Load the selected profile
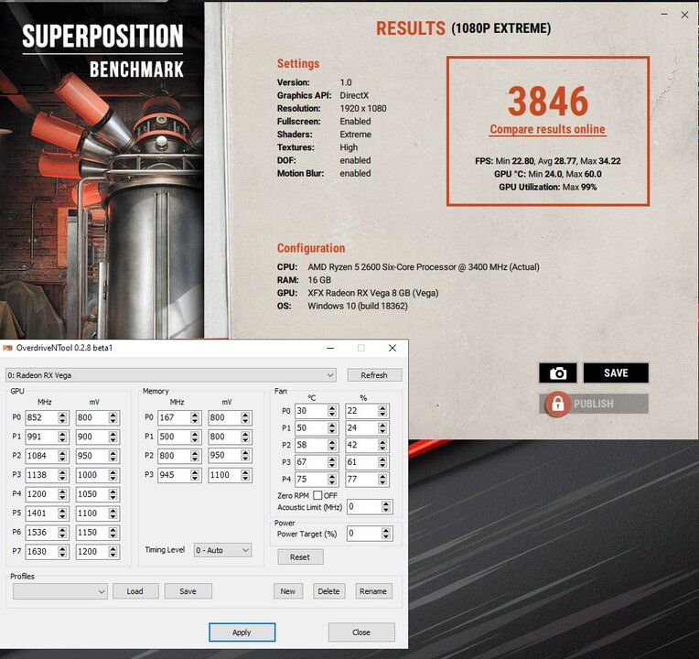Image resolution: width=699 pixels, height=659 pixels. [135, 591]
